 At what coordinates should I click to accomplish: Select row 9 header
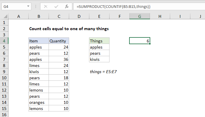(x=4, y=72)
